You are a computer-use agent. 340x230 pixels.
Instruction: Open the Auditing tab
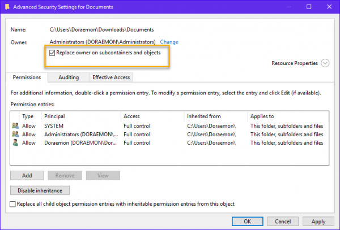69,77
